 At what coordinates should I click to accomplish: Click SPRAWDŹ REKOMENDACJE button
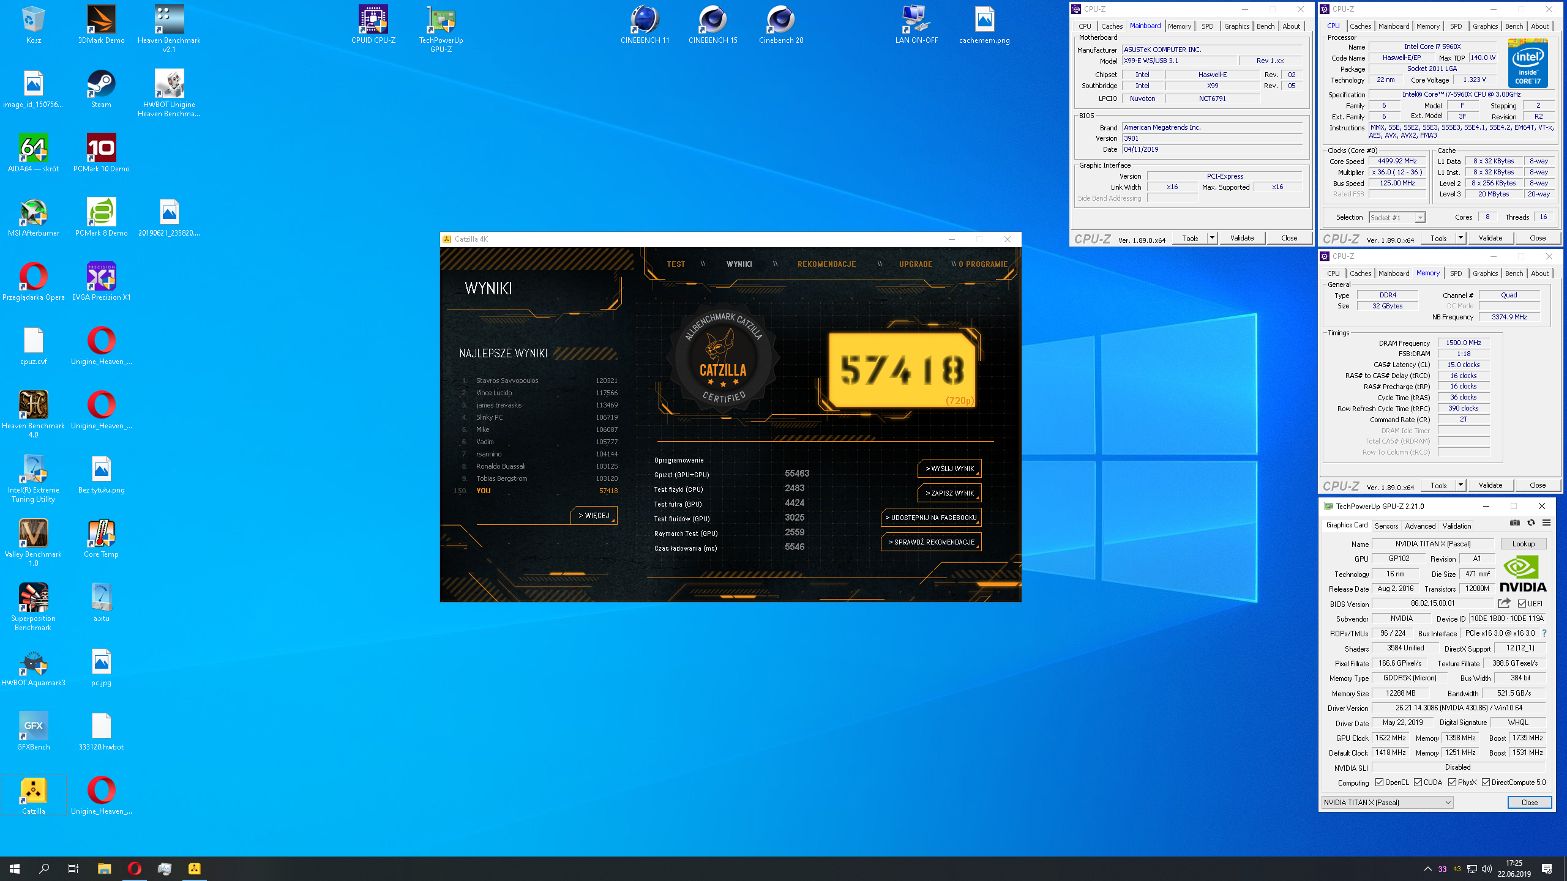[931, 542]
